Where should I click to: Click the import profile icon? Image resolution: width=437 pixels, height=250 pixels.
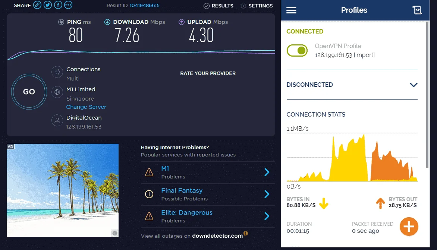coord(417,10)
